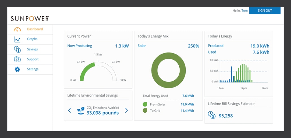Click the Dashboard gauge icon in sidebar
291x138 pixels.
tap(17, 29)
